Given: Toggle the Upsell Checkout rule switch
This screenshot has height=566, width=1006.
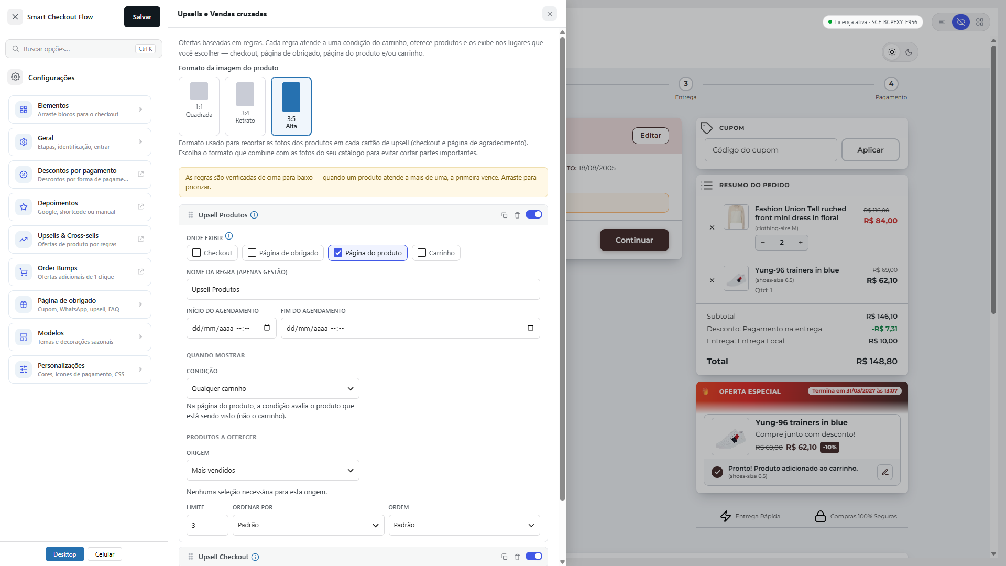Looking at the screenshot, I should (534, 556).
